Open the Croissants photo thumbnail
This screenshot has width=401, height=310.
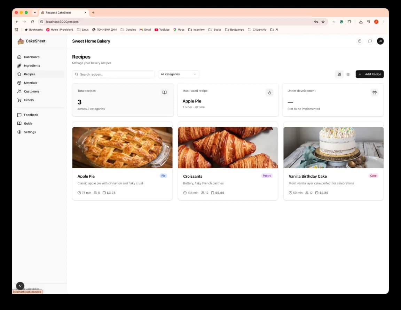click(228, 147)
